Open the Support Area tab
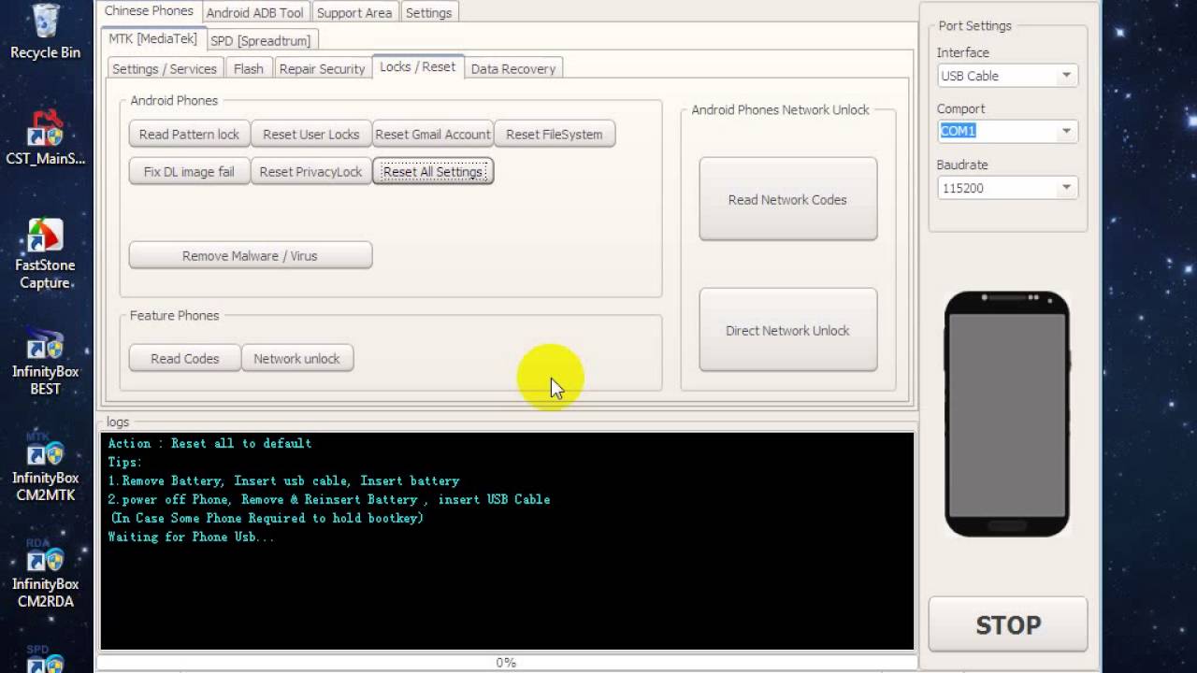 click(x=354, y=12)
